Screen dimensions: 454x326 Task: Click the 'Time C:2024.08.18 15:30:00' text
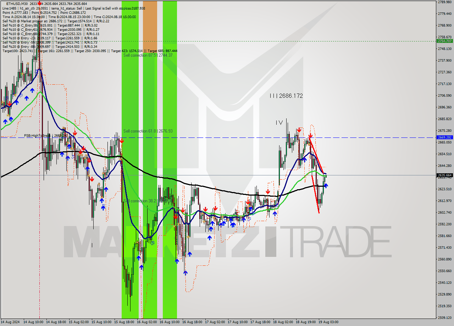[116, 17]
